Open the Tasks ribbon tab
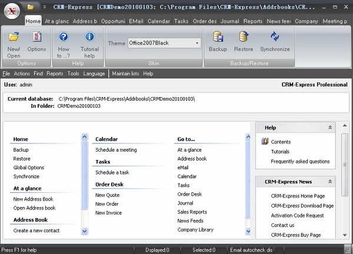Image resolution: width=353 pixels, height=254 pixels. 181,21
